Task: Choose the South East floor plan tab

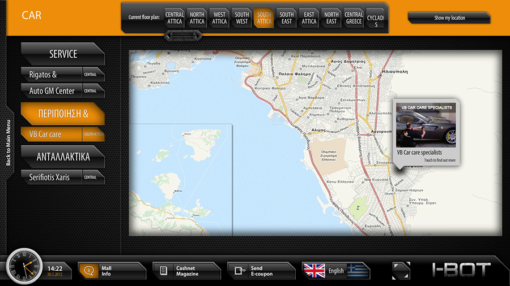Action: pos(287,18)
